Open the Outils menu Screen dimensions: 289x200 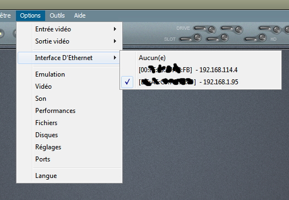pyautogui.click(x=57, y=15)
